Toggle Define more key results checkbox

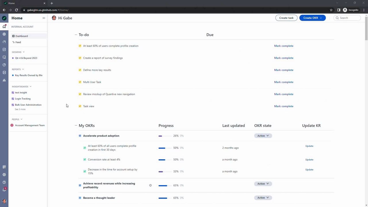click(x=80, y=70)
